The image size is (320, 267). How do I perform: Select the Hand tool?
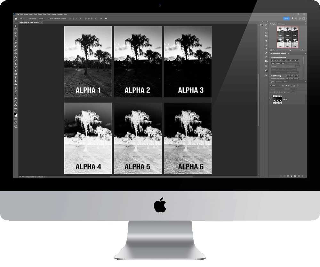click(x=16, y=98)
